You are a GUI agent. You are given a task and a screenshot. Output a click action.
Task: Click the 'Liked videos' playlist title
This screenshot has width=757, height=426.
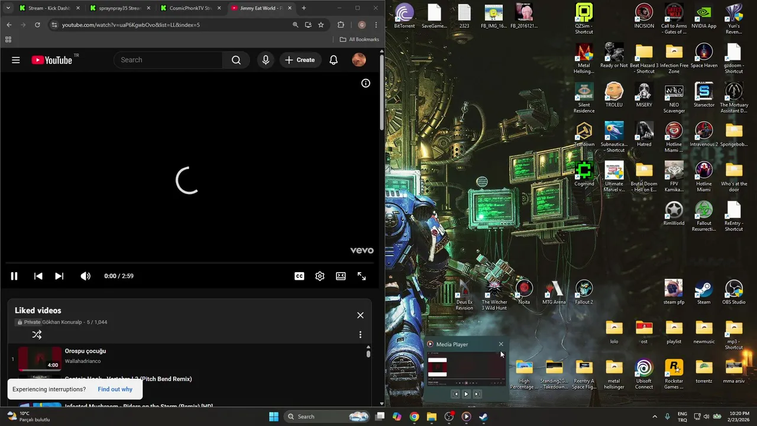pos(38,310)
